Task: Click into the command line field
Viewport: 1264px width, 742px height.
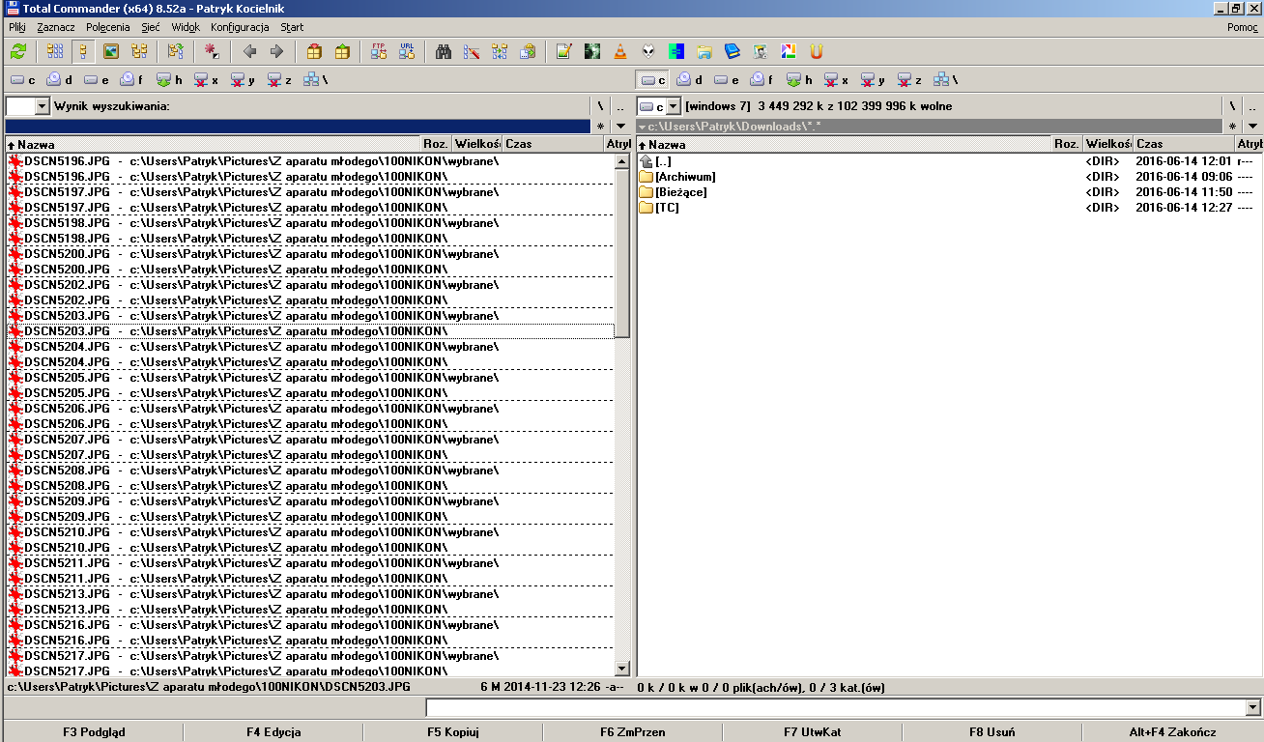Action: (x=836, y=708)
